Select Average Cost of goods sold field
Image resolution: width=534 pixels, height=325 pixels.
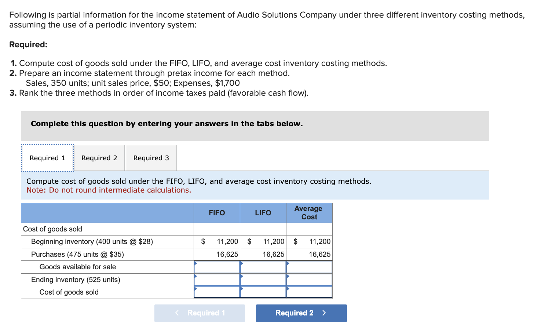tap(309, 292)
